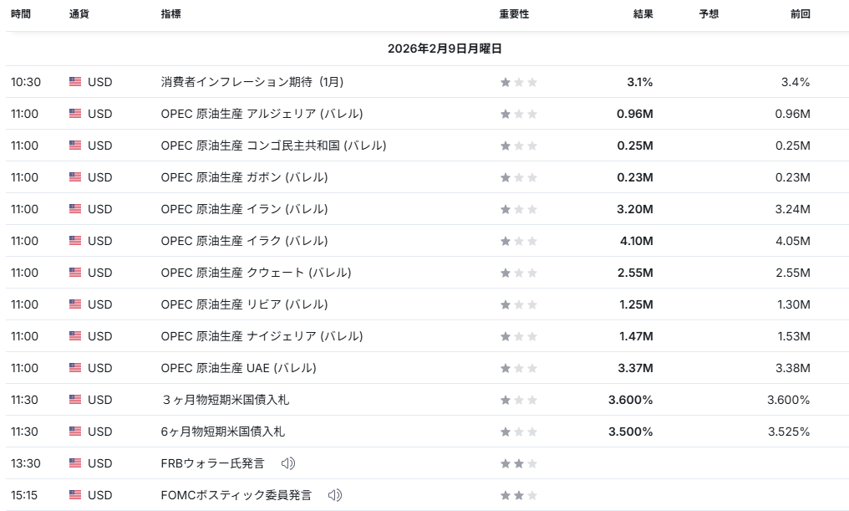Click importance stars for FOMCボスティック委員発言 row

(519, 495)
